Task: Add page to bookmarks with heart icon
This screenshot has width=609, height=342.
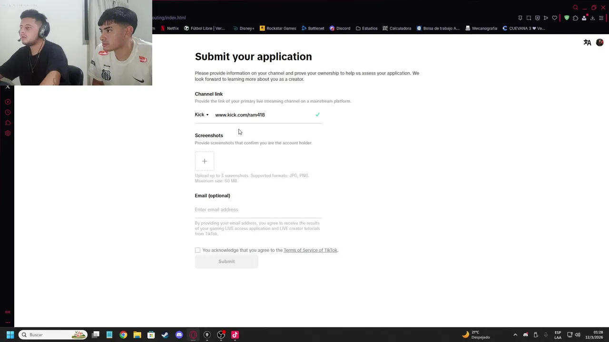Action: click(x=554, y=18)
